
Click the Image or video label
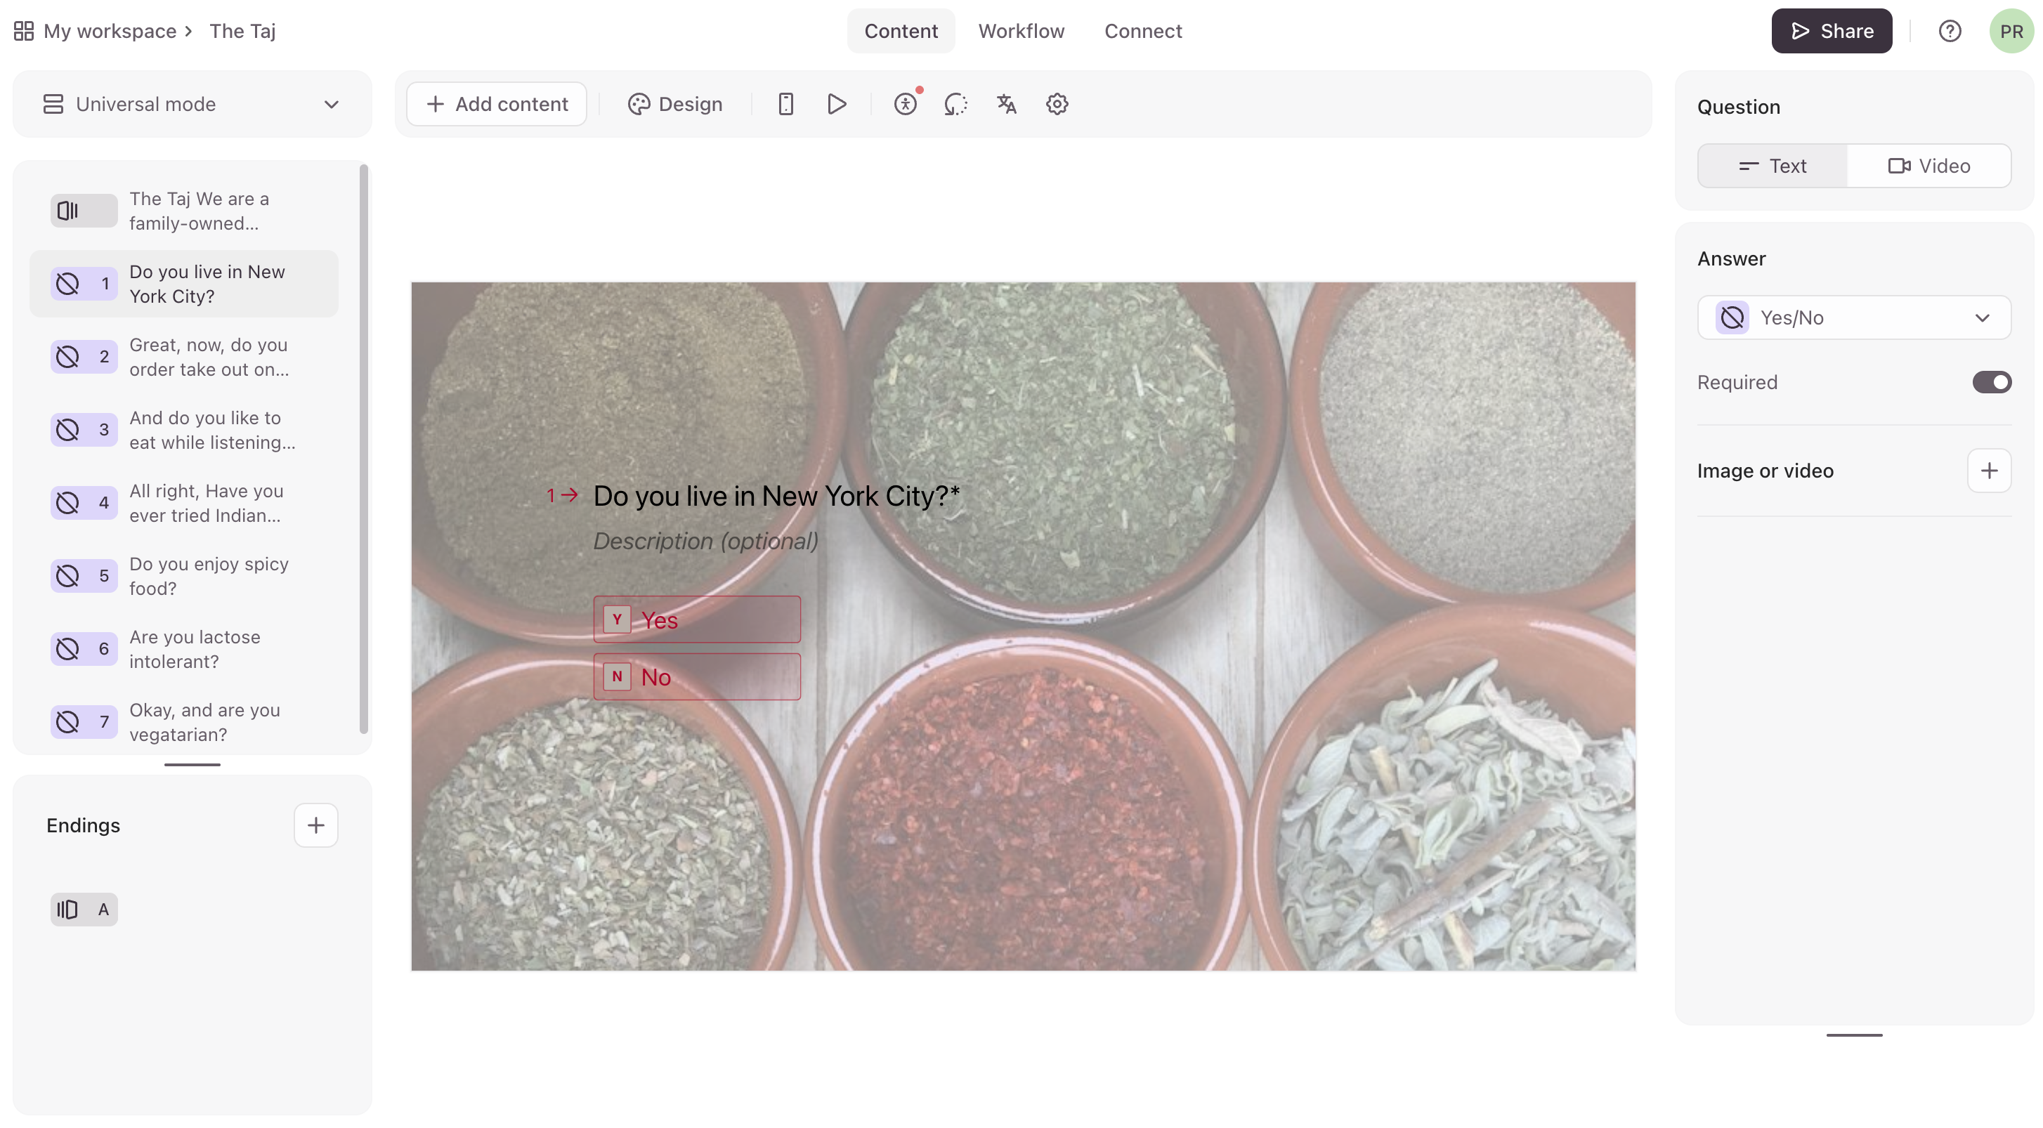coord(1765,471)
